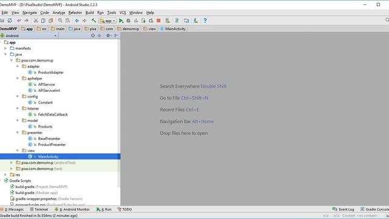Click the Make Project hammer icon
Viewport: 389px width, 219px height.
94,21
